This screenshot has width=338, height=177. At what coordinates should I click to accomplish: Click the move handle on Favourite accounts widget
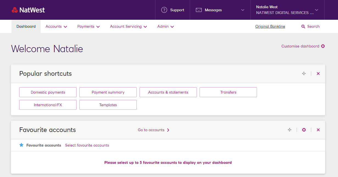click(289, 130)
